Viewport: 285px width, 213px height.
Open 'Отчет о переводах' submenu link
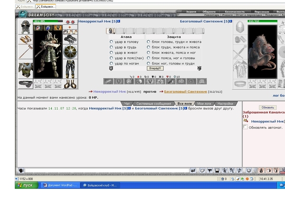248,15
